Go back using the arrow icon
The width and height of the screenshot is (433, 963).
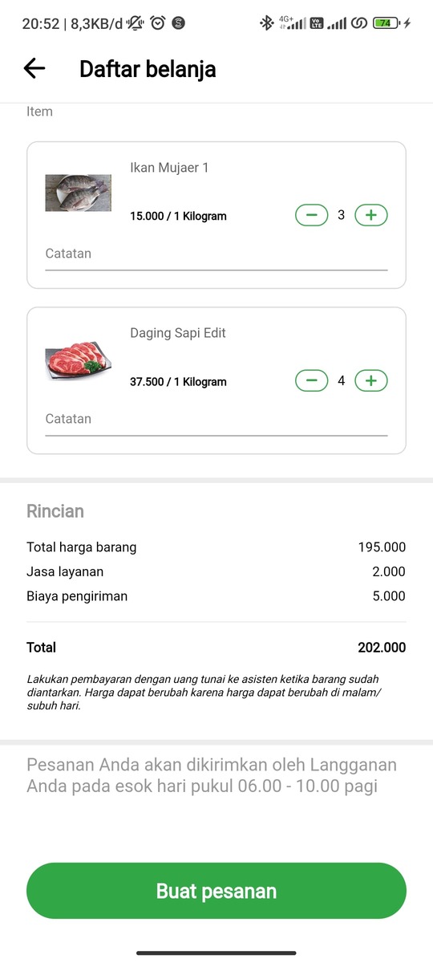point(34,69)
